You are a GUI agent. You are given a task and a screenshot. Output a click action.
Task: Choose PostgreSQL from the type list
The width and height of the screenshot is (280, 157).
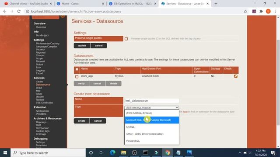pos(152,141)
